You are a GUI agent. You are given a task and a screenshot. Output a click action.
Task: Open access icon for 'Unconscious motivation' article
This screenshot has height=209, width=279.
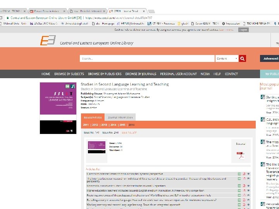click(x=239, y=186)
